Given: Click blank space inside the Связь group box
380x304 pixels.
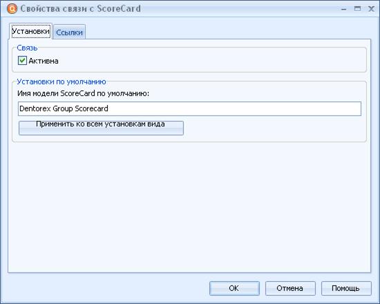Looking at the screenshot, I should coord(211,61).
